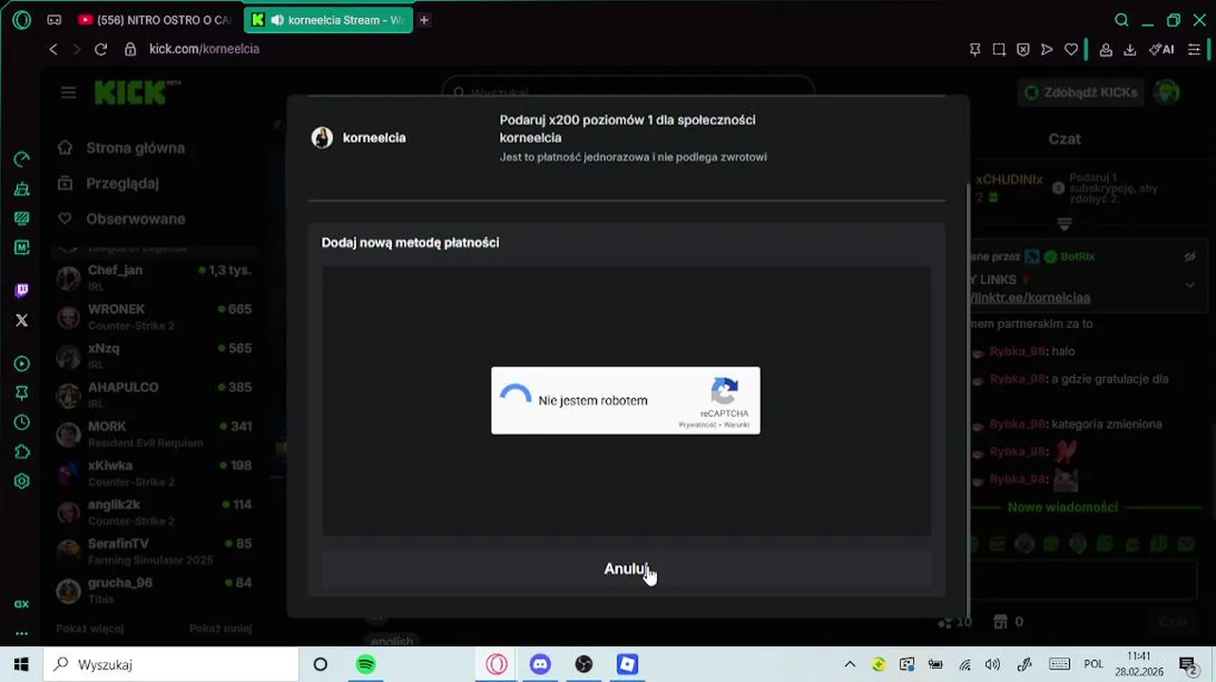Click the pin icon in address bar

coord(975,49)
